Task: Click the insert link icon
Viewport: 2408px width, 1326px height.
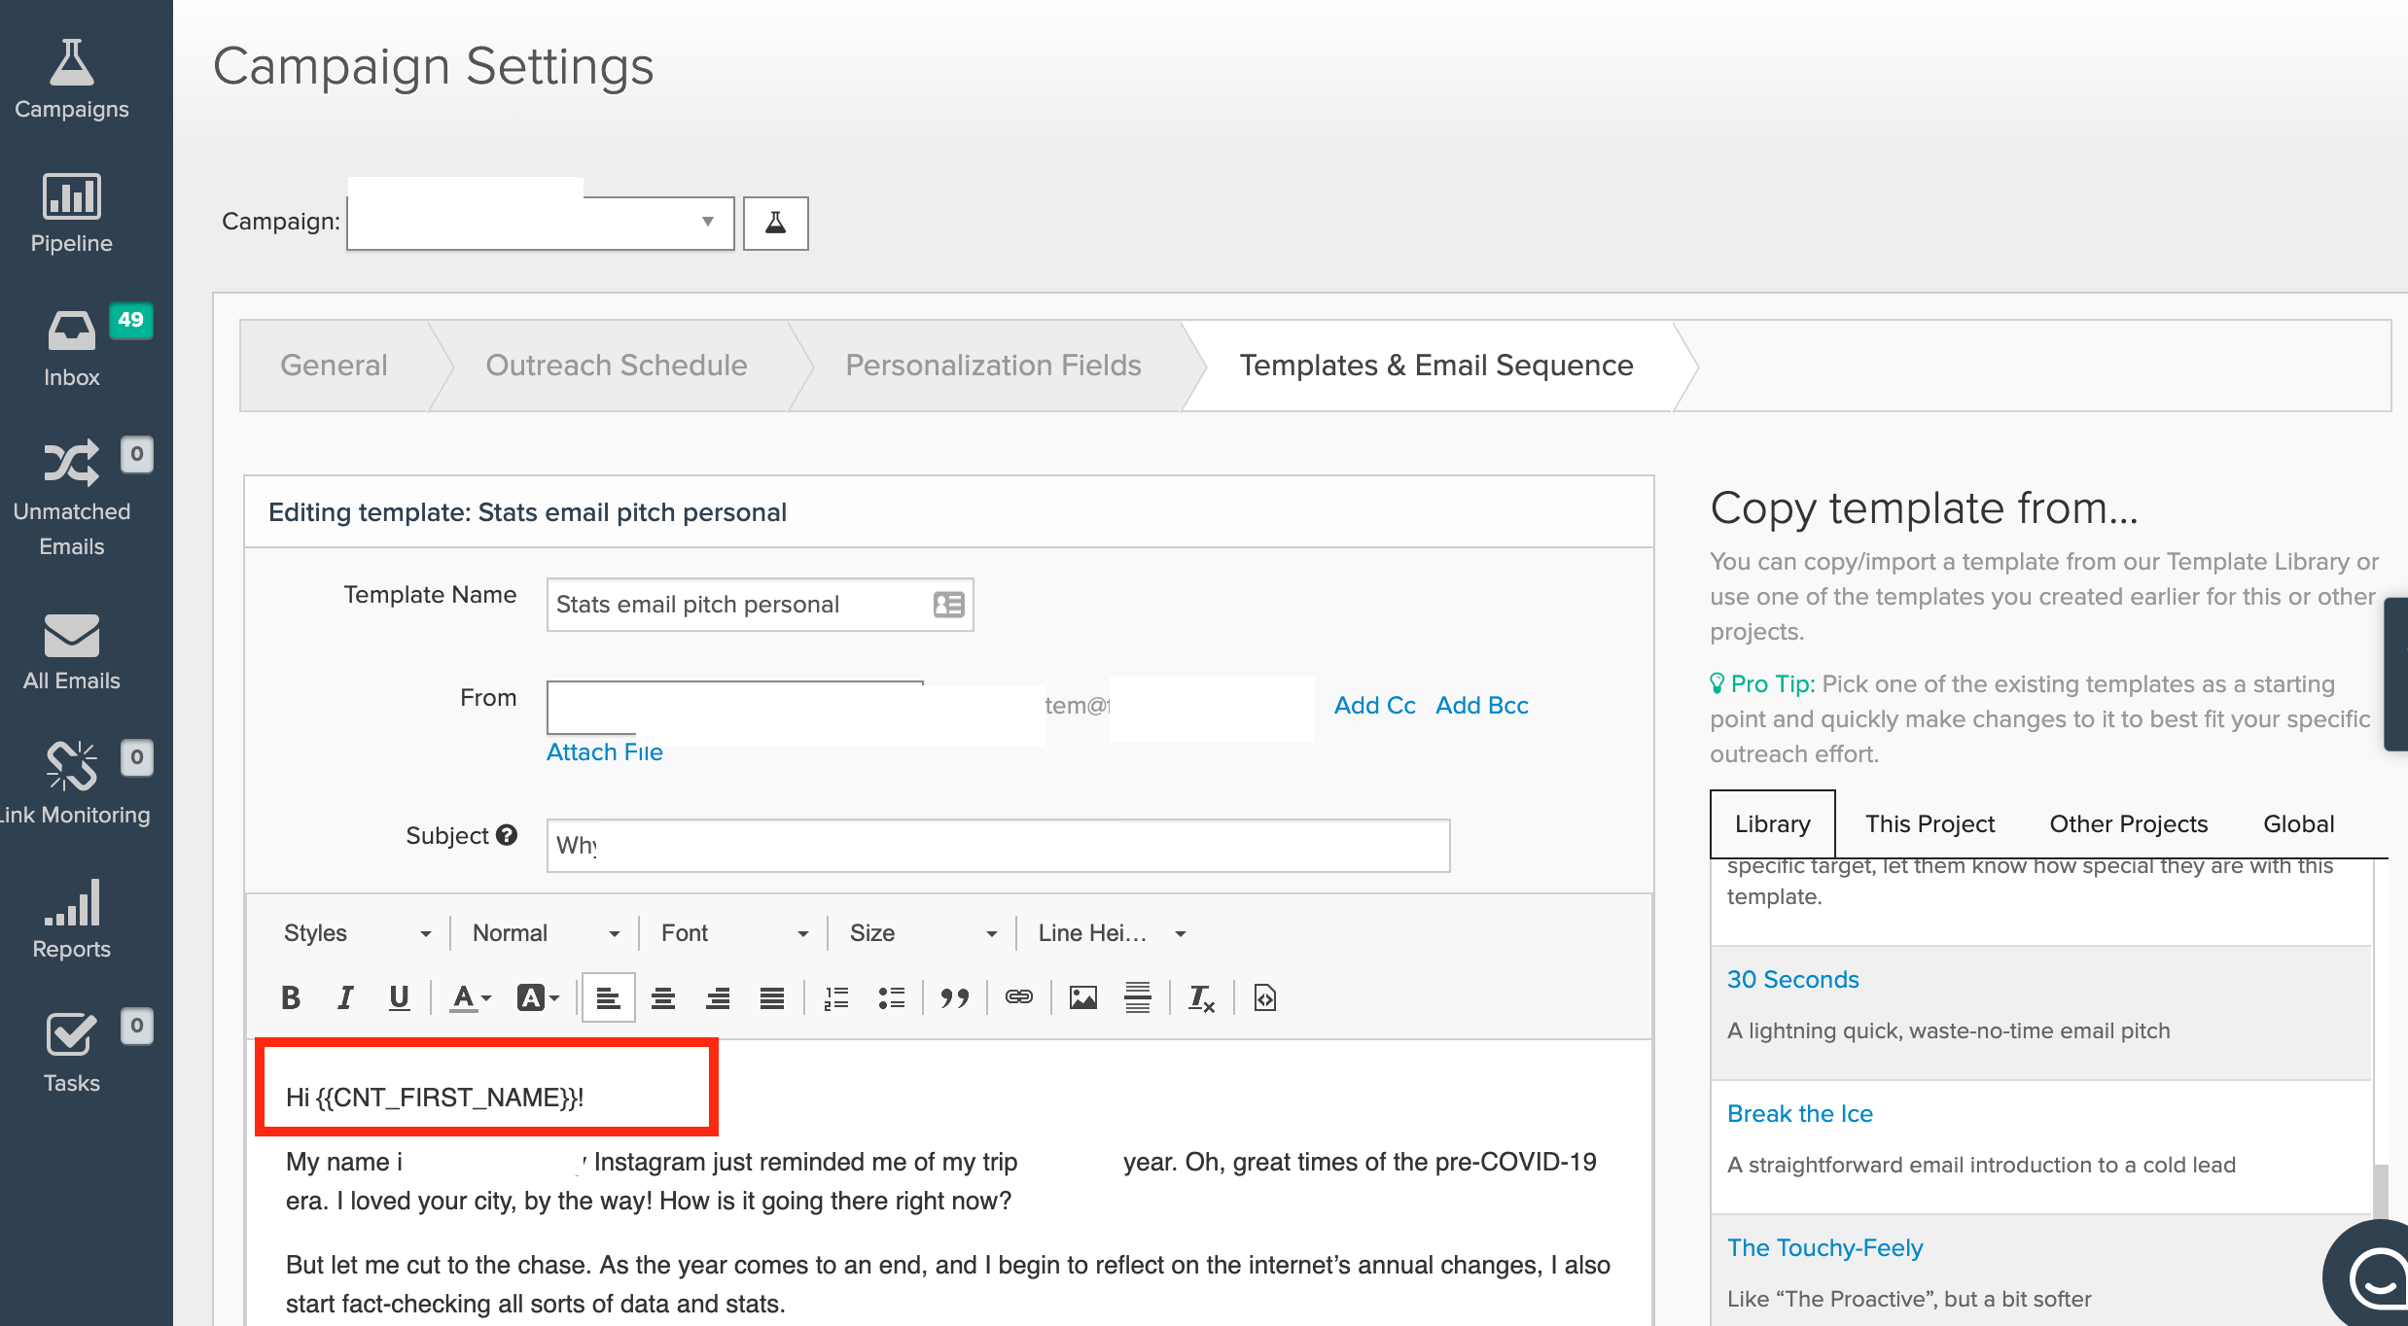Action: tap(1018, 997)
